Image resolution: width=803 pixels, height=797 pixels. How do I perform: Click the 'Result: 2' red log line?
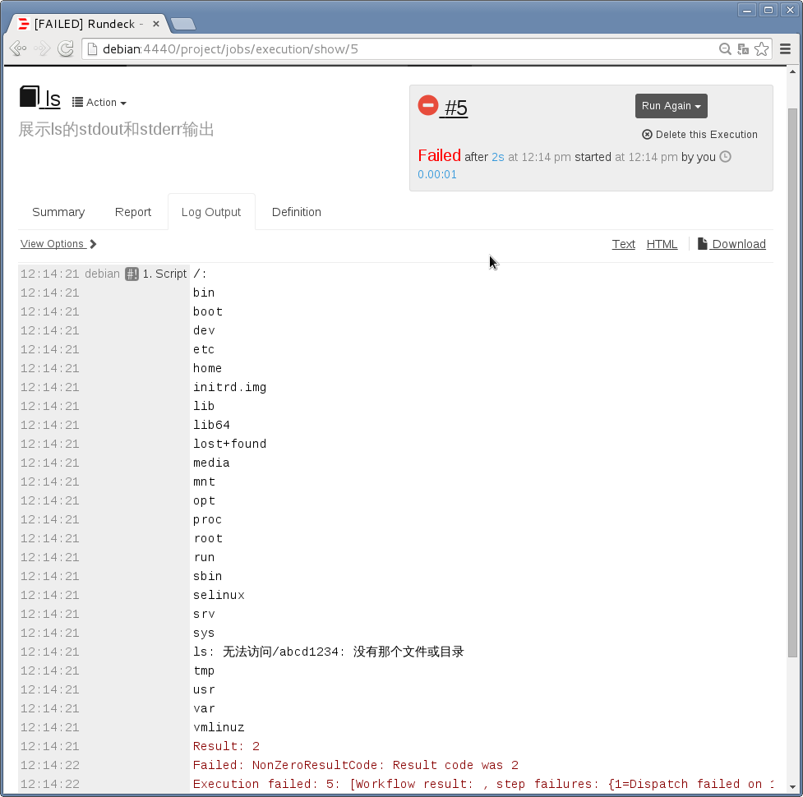click(x=226, y=746)
